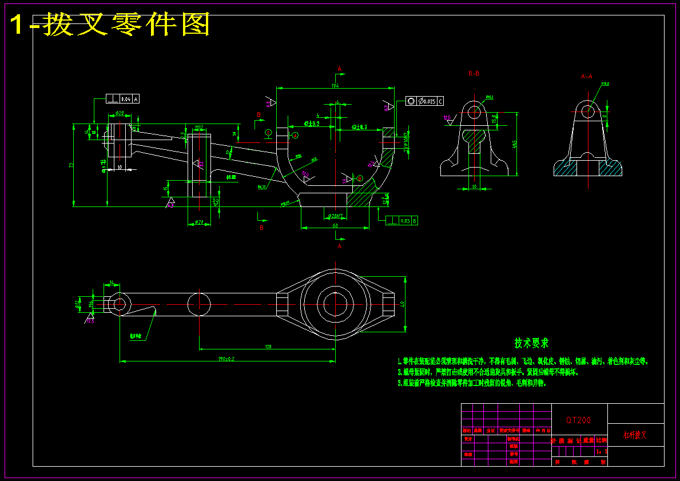The image size is (680, 481).
Task: Select the "60" base width dimension
Action: tap(335, 225)
